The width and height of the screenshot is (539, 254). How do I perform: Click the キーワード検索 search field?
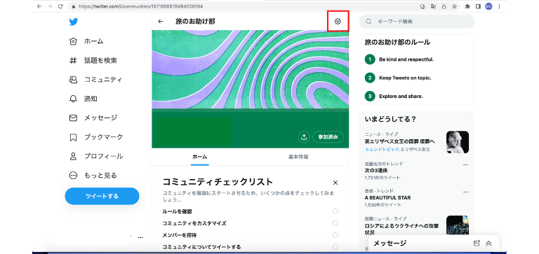417,21
